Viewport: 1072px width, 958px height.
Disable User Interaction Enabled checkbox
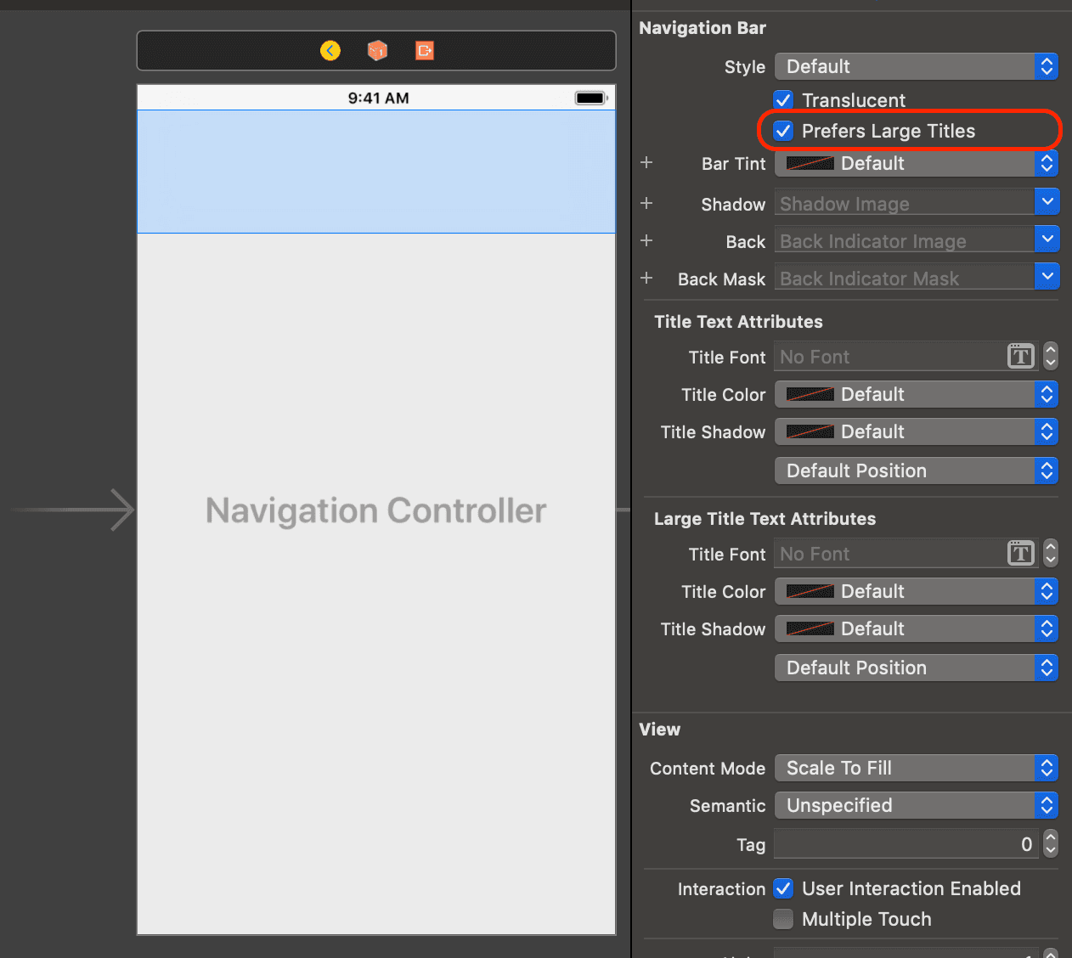point(783,888)
